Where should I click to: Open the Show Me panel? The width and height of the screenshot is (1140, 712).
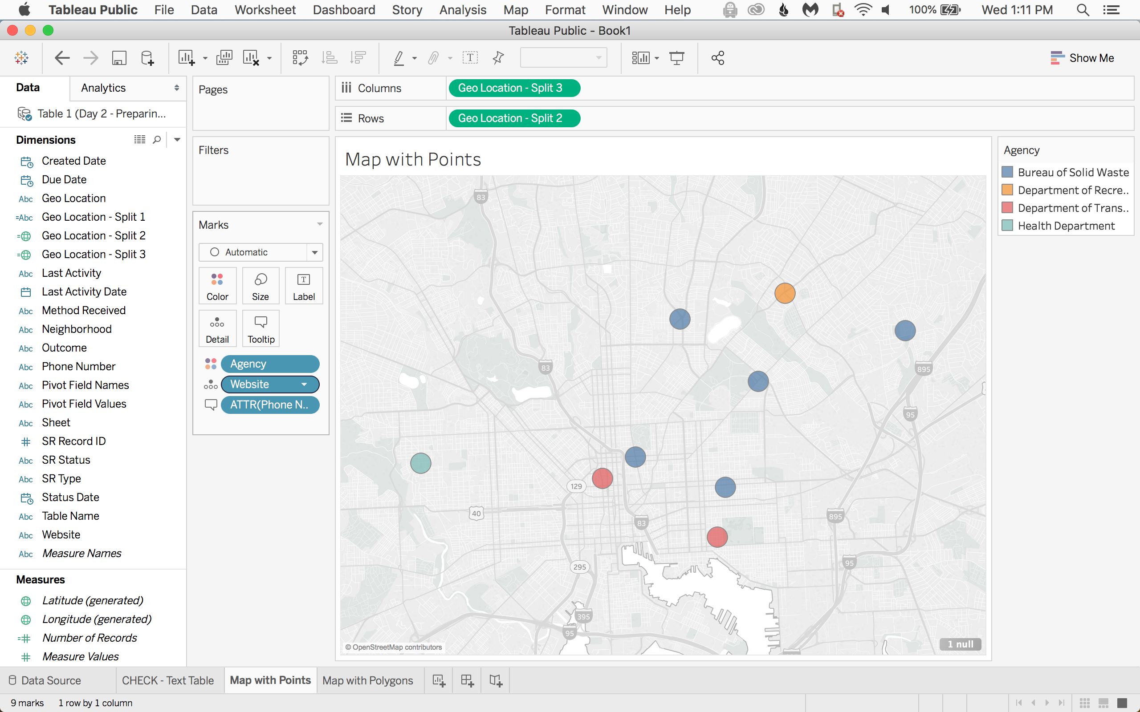[x=1082, y=58]
